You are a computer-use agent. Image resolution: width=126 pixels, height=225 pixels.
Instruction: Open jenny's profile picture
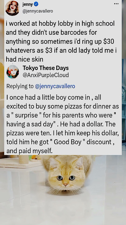point(12,8)
